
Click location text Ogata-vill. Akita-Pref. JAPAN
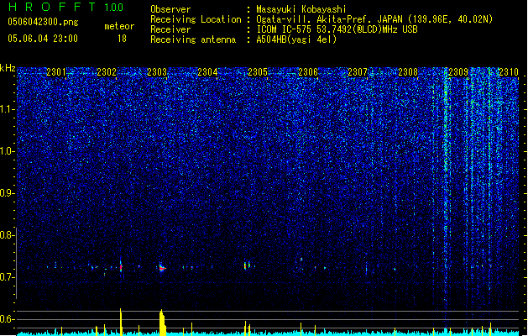(x=329, y=19)
